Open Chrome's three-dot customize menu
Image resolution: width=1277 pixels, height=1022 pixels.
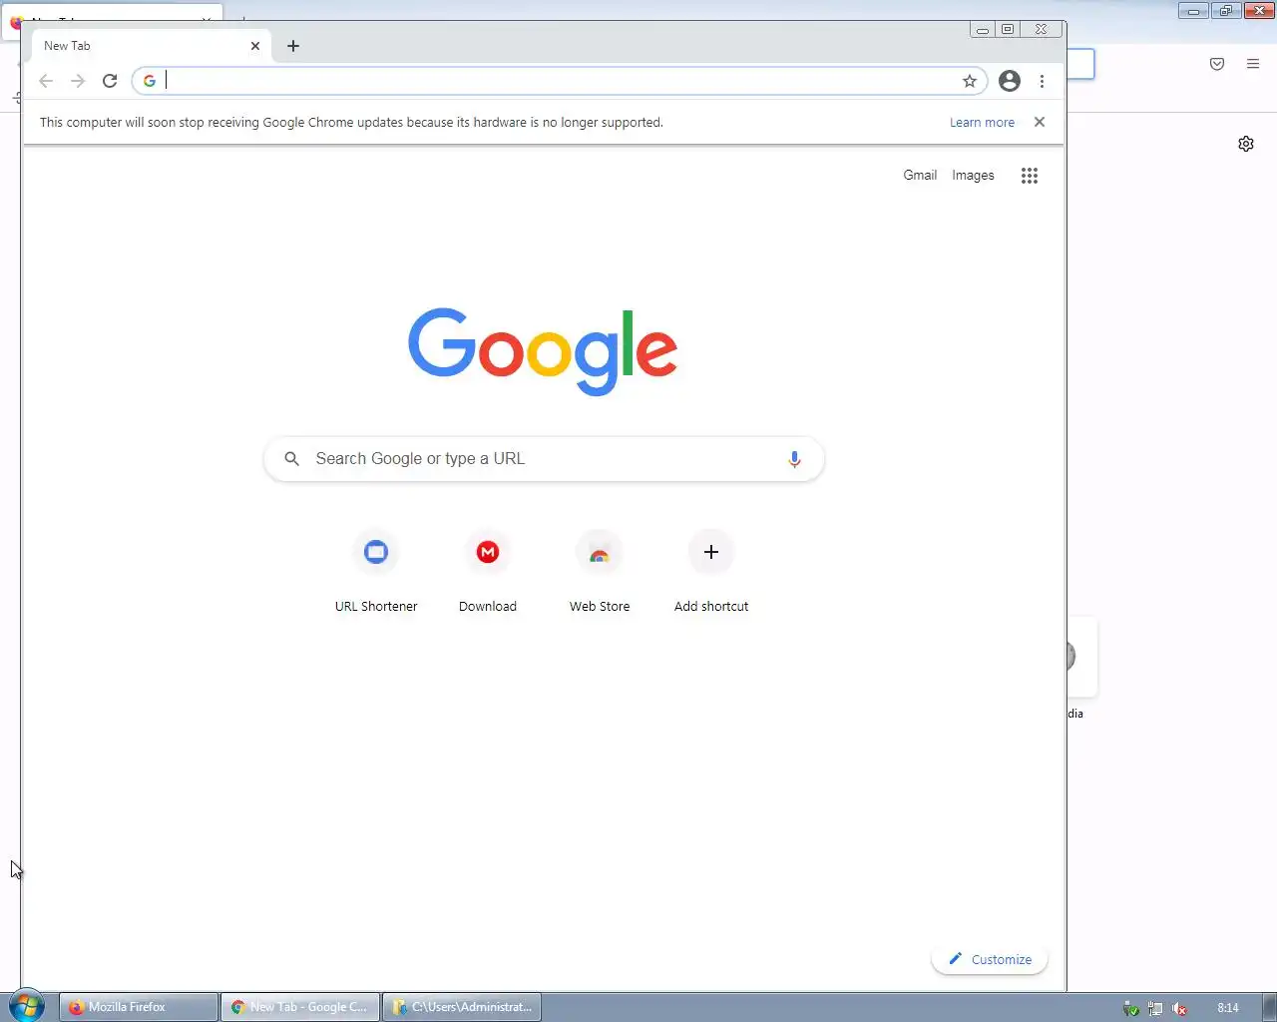[x=1042, y=81]
